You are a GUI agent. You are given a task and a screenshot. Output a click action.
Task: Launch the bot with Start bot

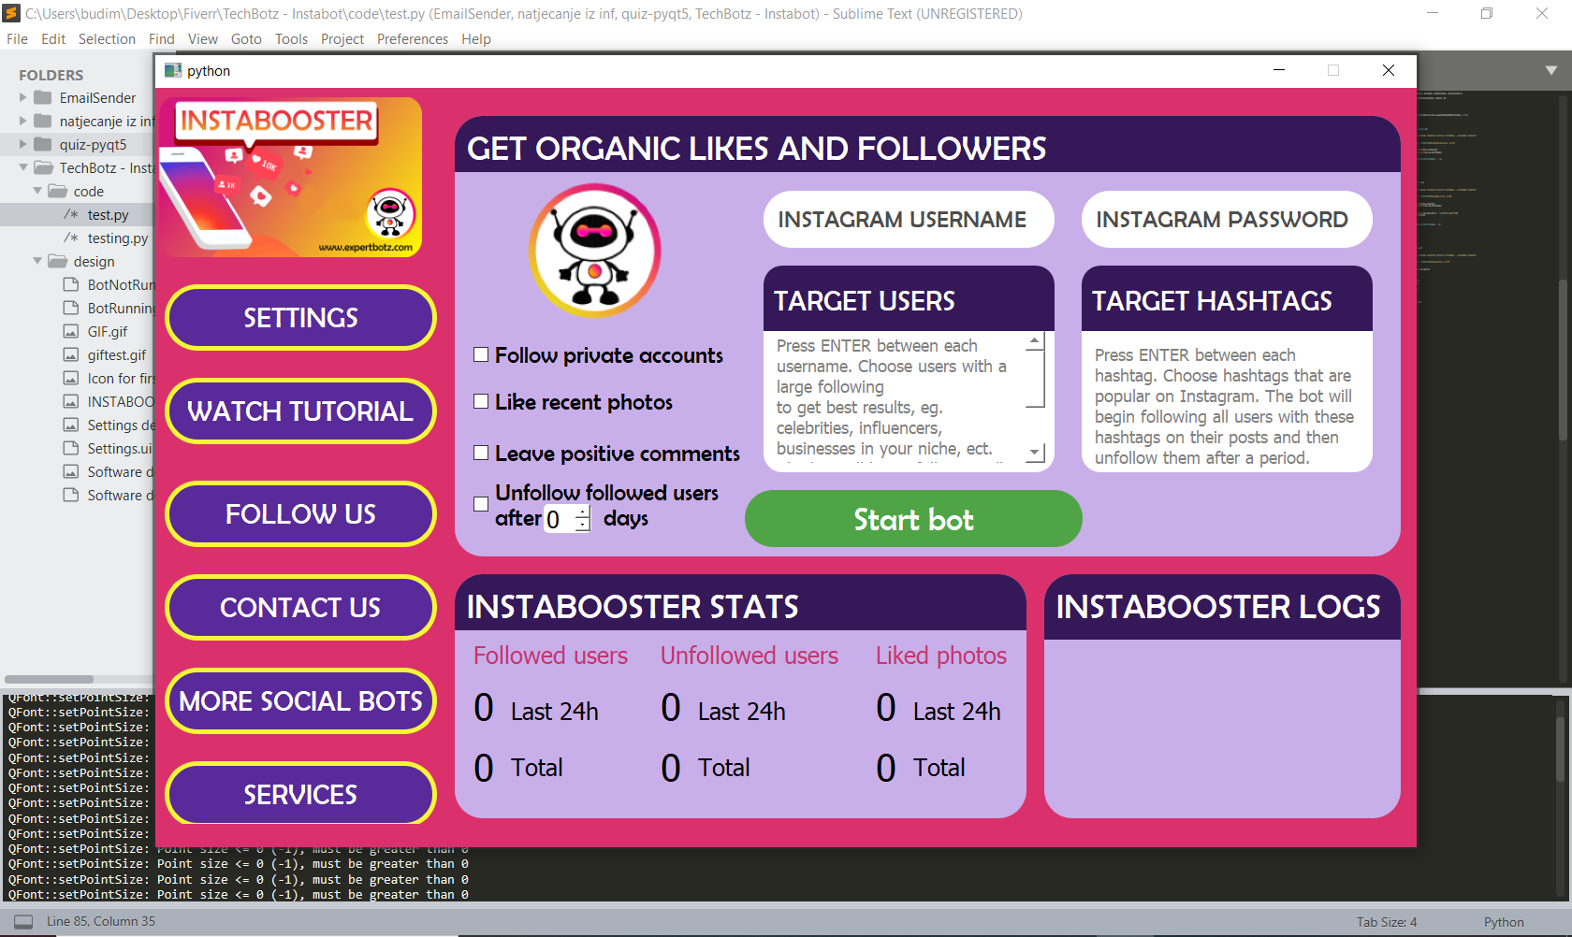click(913, 519)
